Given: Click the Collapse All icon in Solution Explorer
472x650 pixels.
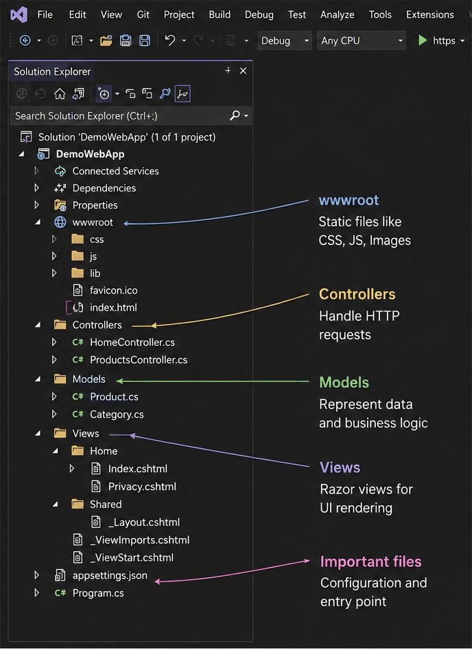Looking at the screenshot, I should tap(147, 93).
